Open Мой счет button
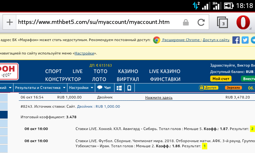The image size is (255, 153). point(221,79)
